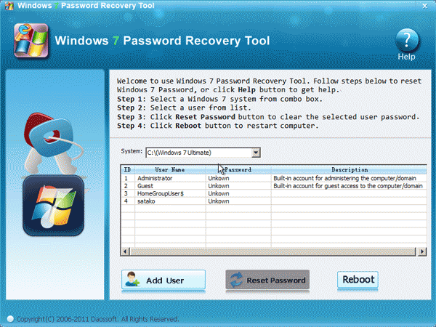Click the Guest account description text
This screenshot has width=436, height=327.
(x=348, y=186)
